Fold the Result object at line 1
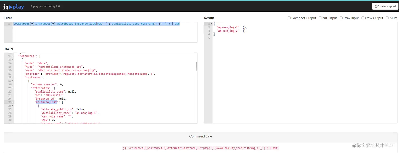This screenshot has height=153, width=399. (211, 24)
